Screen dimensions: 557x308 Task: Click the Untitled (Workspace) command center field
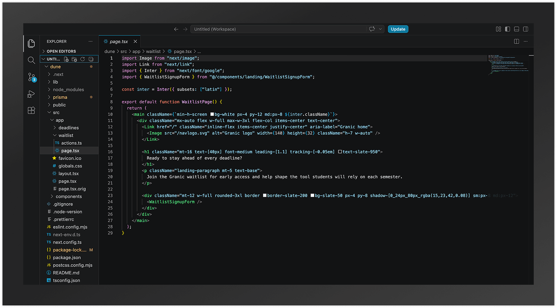point(278,29)
